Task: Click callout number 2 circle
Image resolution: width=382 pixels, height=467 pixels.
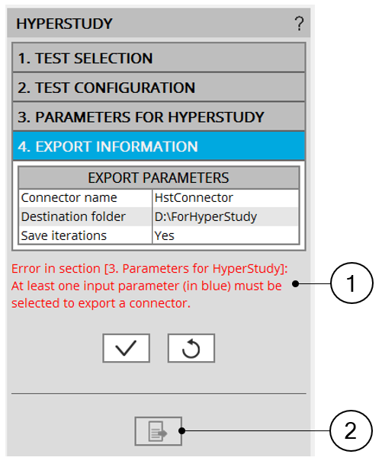Action: tap(351, 430)
